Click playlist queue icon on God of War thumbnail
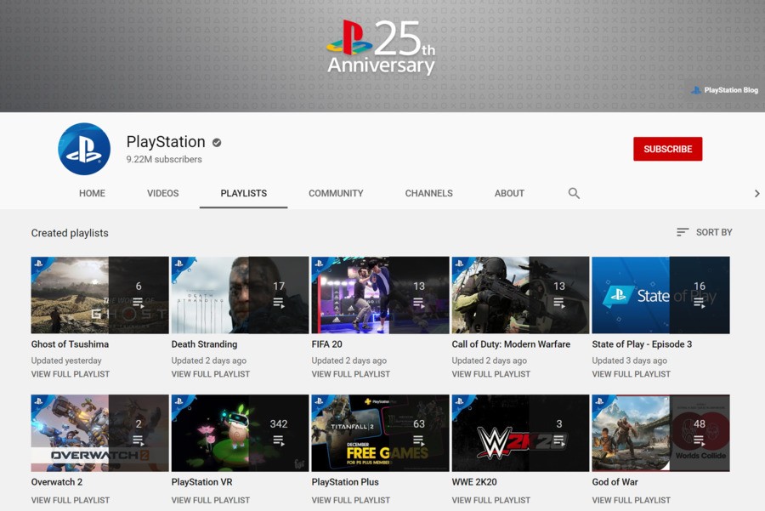 pyautogui.click(x=700, y=440)
